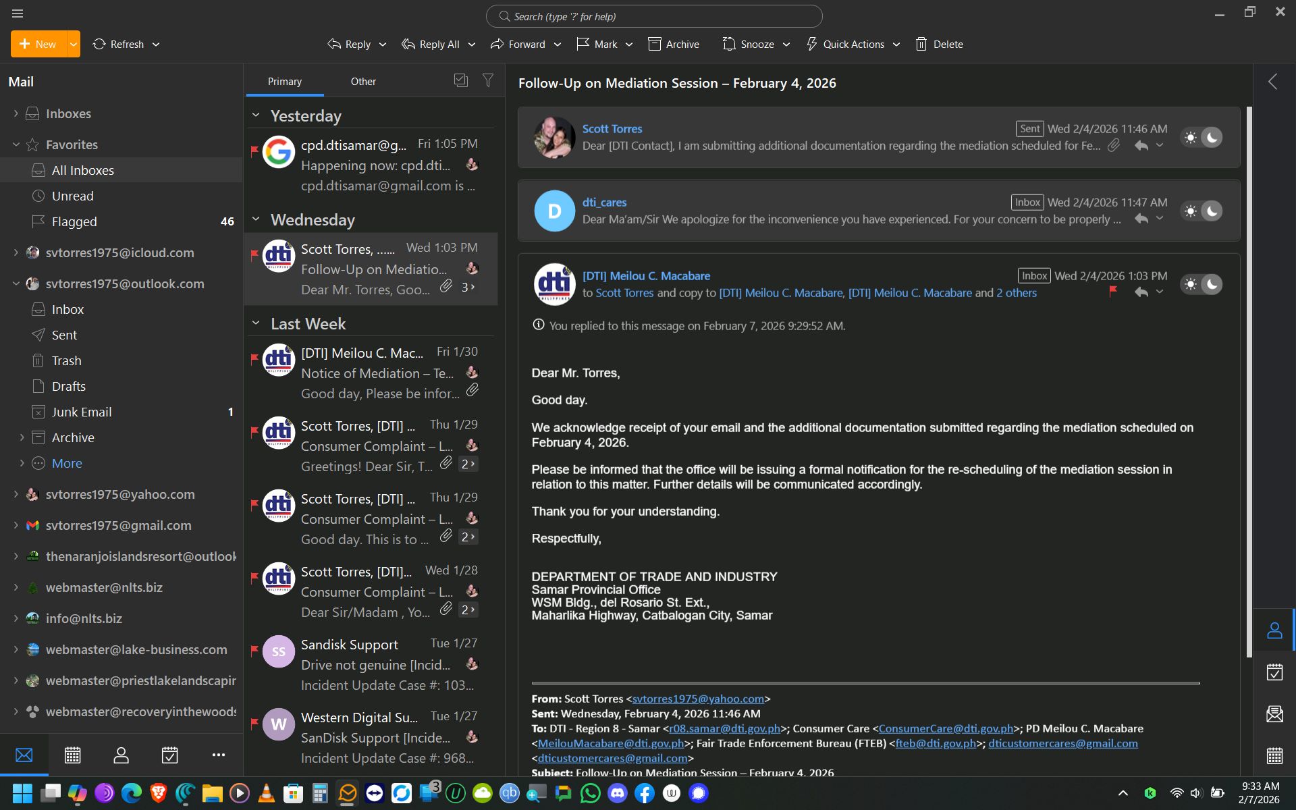Click reply arrow on dti_cares message

point(1141,219)
